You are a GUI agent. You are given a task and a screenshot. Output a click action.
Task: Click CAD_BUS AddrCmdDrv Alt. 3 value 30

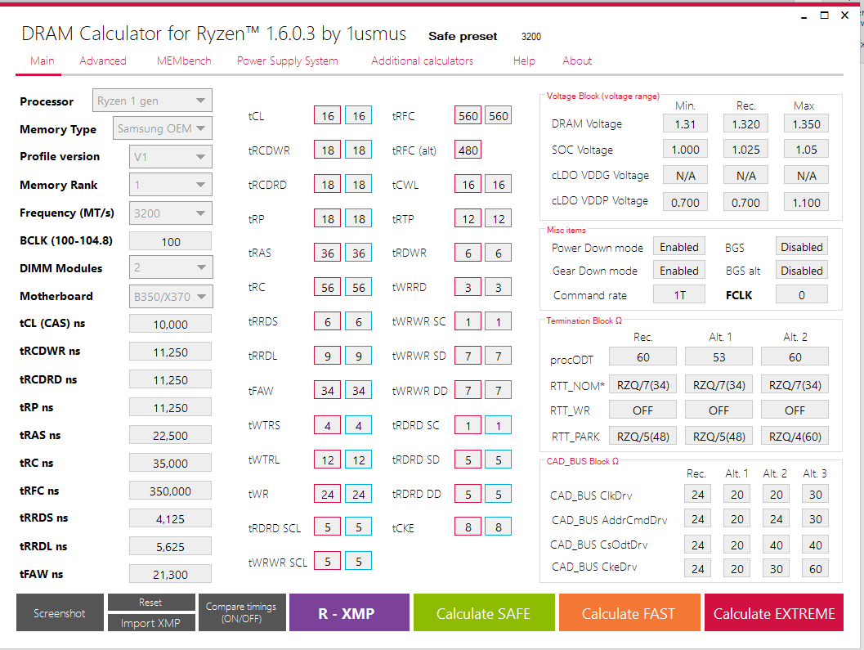(816, 519)
